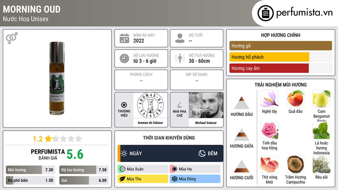Click the Michael Salazar name link
Image resolution: width=338 pixels, height=190 pixels.
pyautogui.click(x=206, y=123)
